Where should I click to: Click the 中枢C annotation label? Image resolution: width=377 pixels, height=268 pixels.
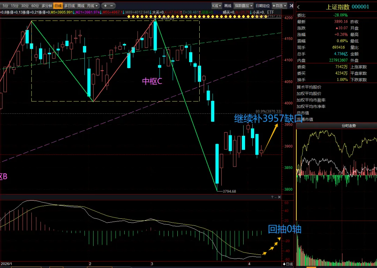(152, 81)
